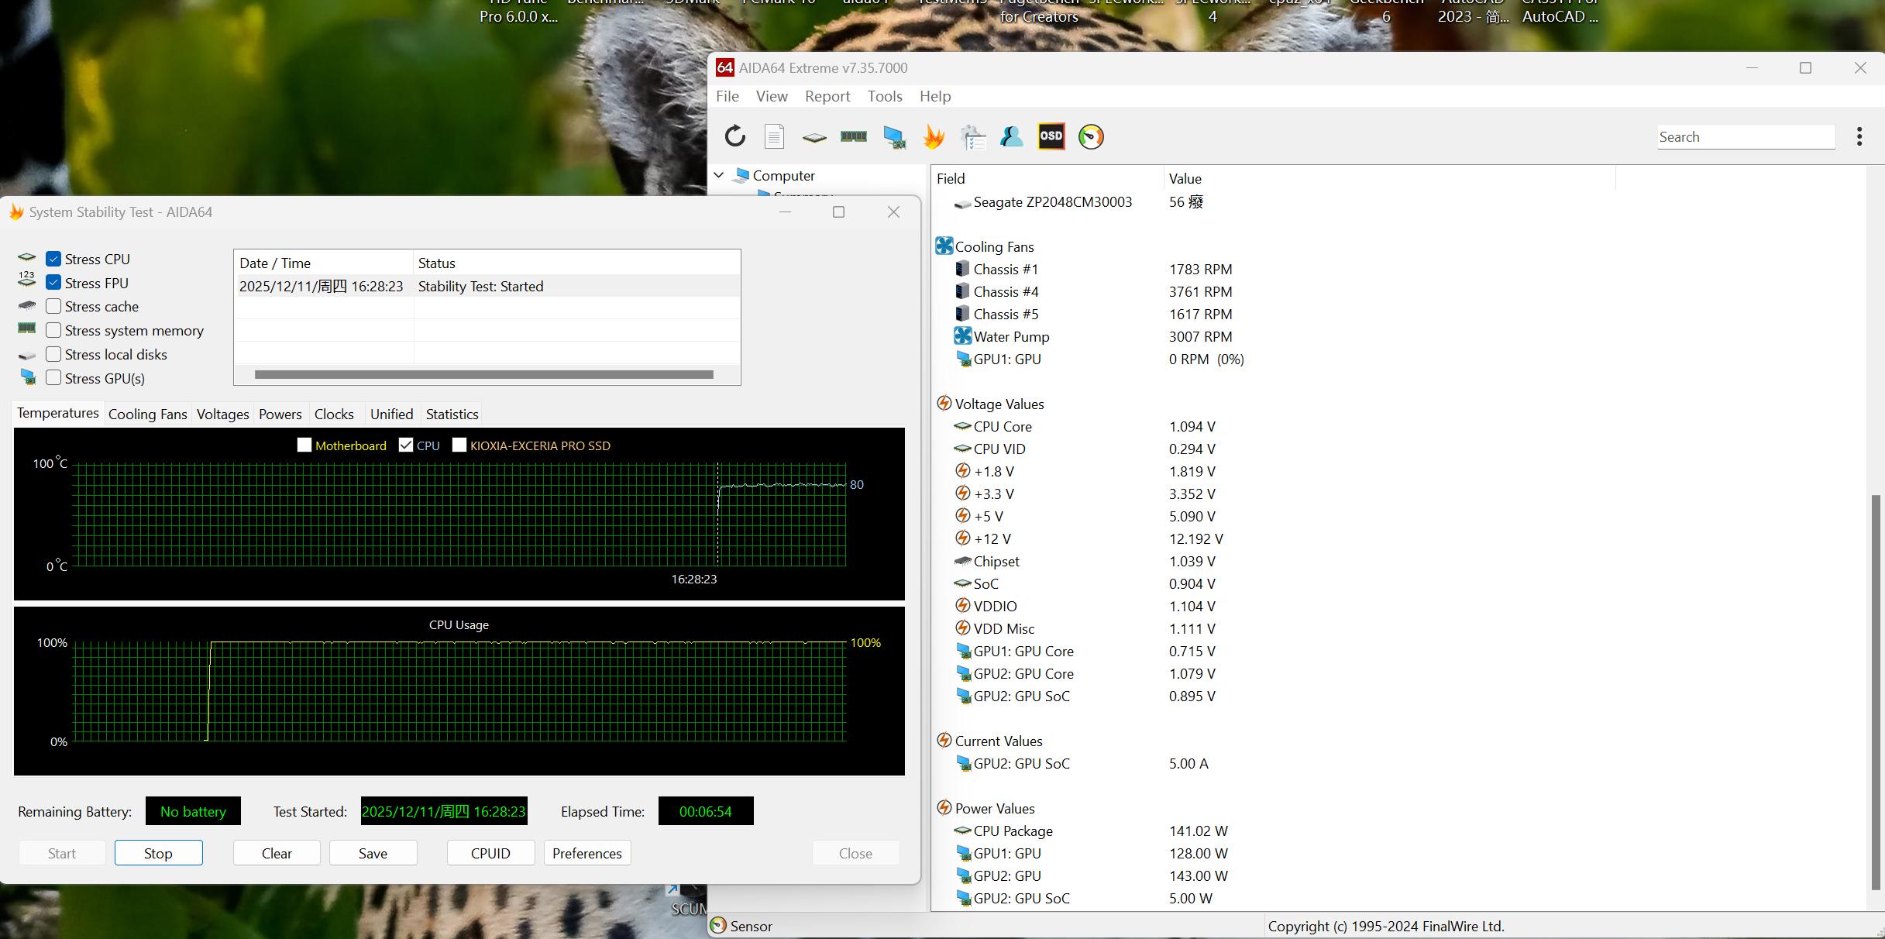This screenshot has height=939, width=1885.
Task: Open the gauge SensorPanel toolbar icon
Action: tap(1091, 137)
